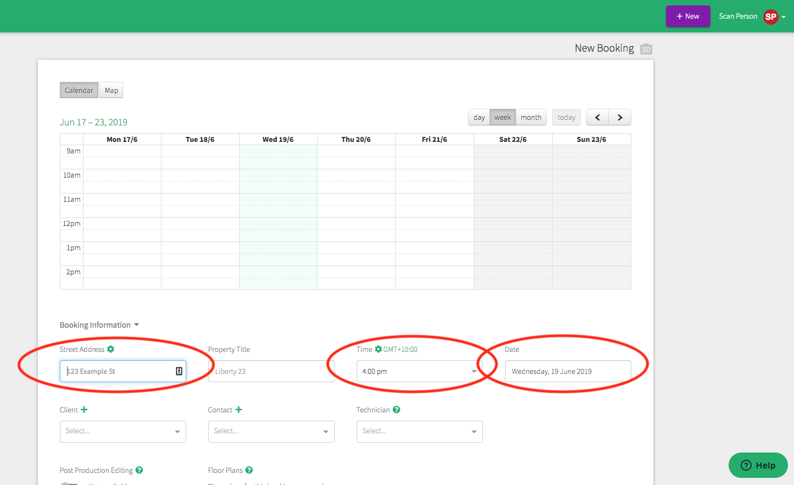The width and height of the screenshot is (794, 485).
Task: Click the Wed 19/6 column header
Action: click(278, 139)
